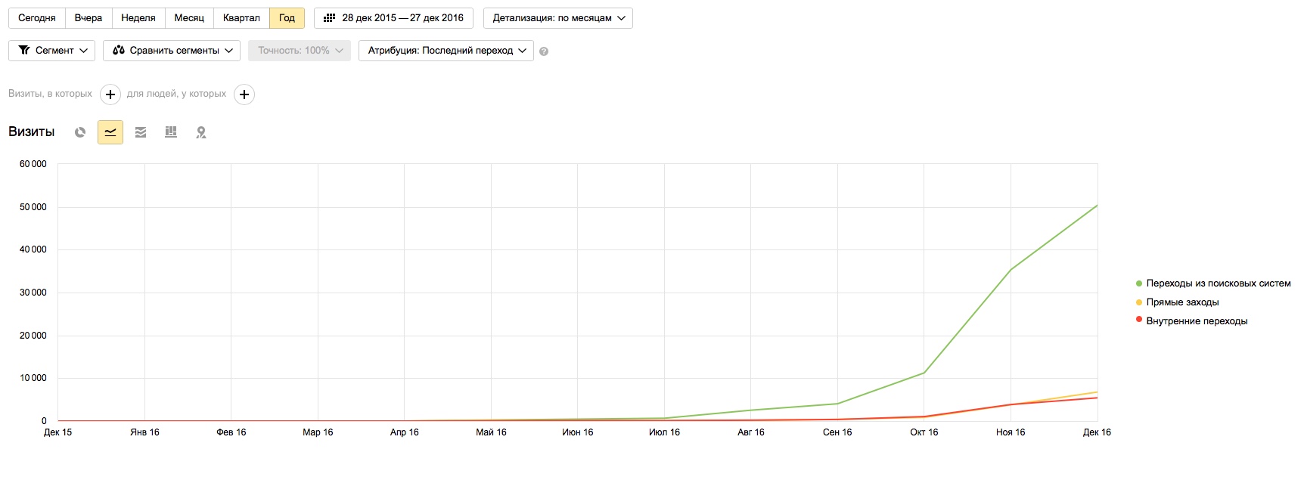Click the Визиты chart heading
1304x480 pixels.
pyautogui.click(x=32, y=132)
